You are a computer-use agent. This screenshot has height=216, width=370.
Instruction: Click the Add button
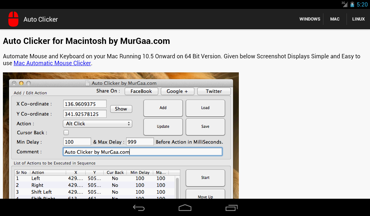[x=163, y=108]
